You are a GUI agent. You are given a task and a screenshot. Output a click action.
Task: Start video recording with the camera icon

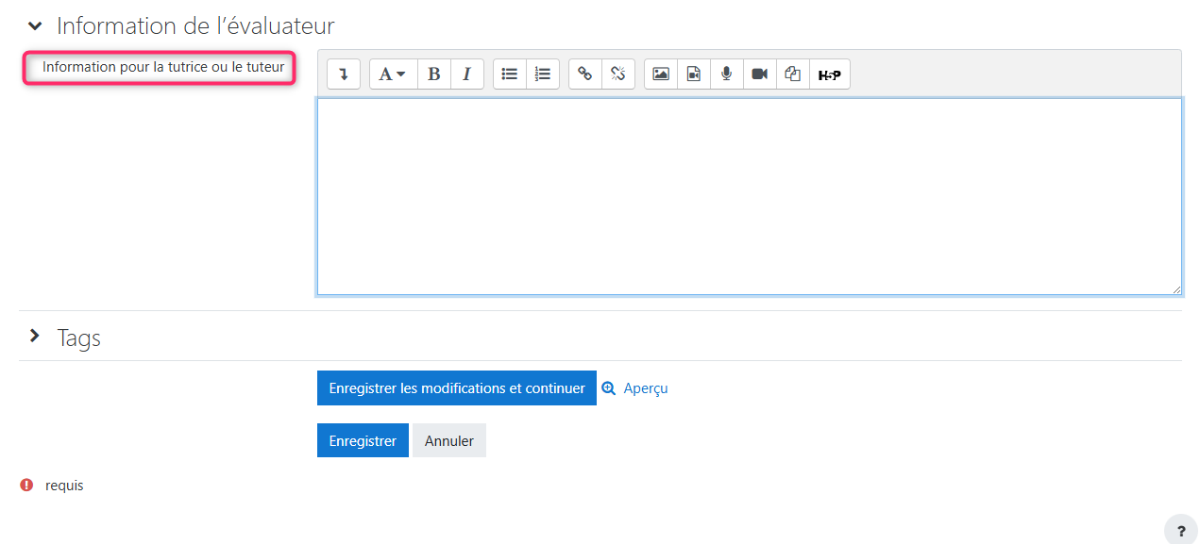759,74
